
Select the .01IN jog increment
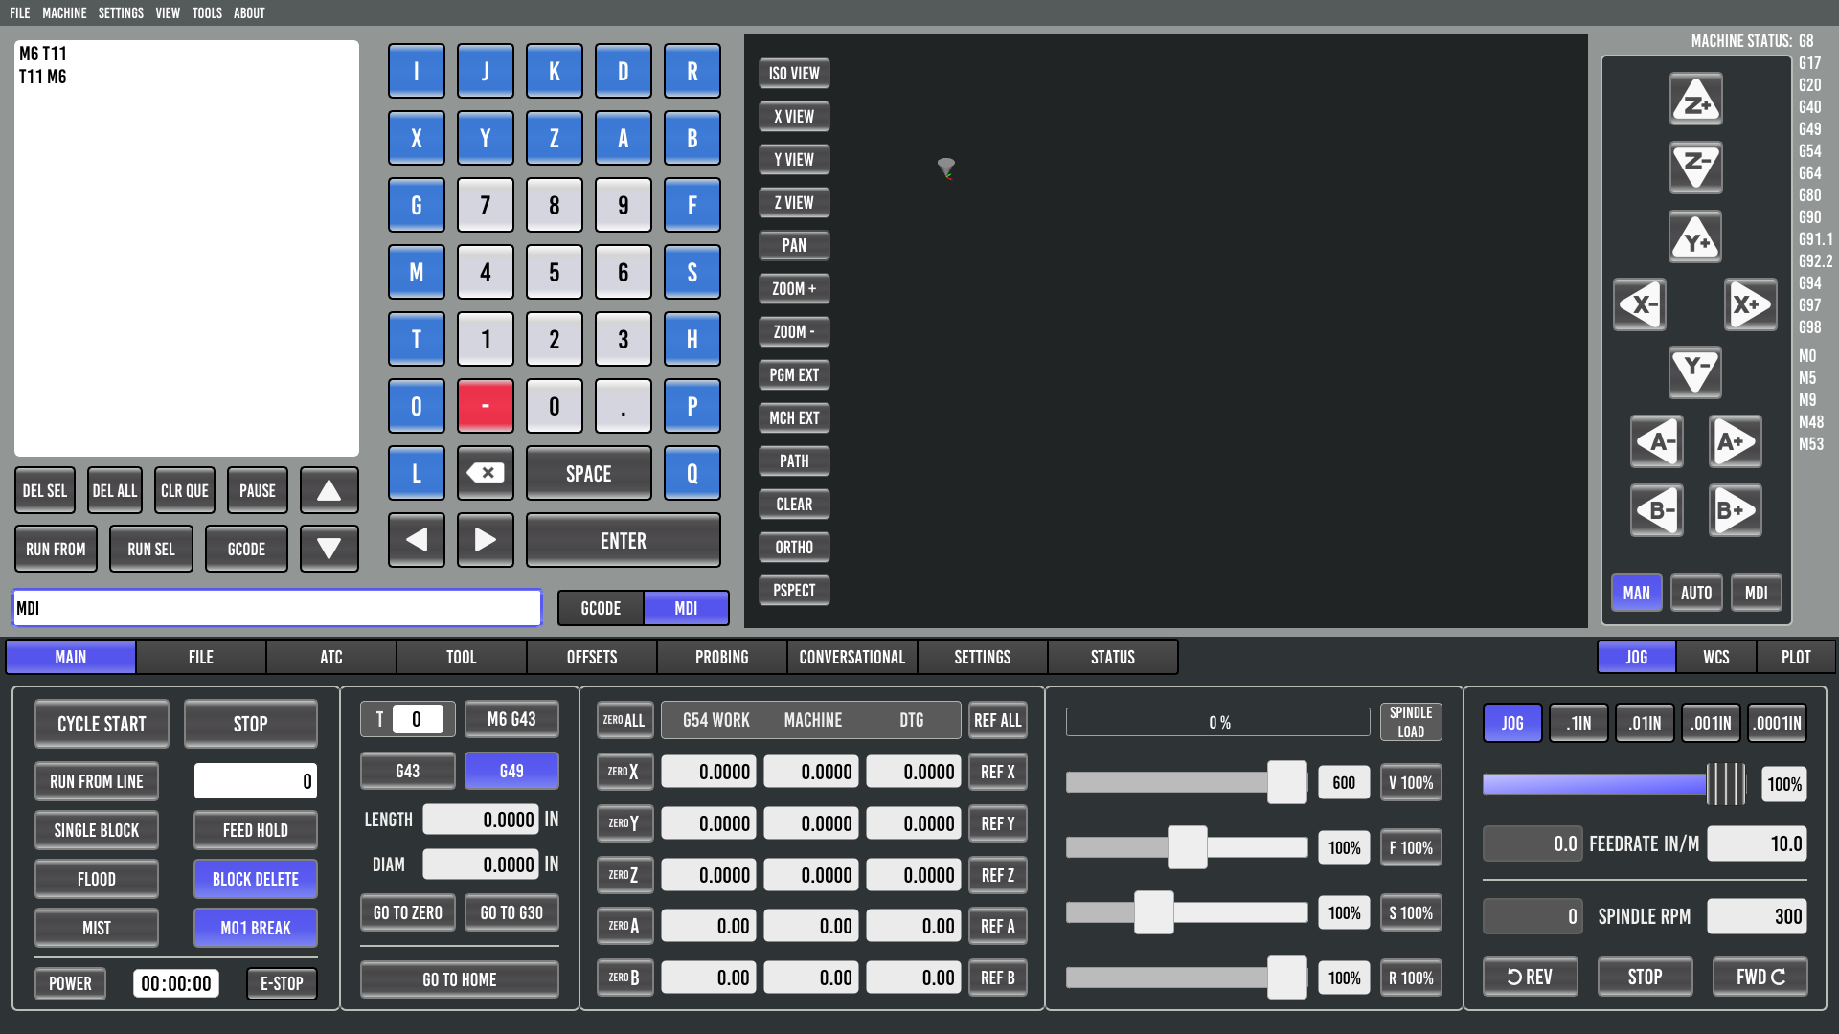click(x=1645, y=723)
